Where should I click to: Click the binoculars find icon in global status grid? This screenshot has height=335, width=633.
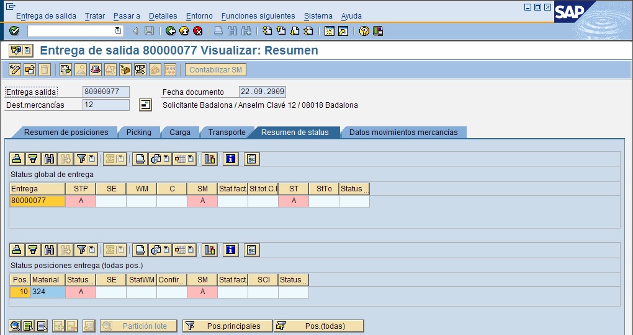pyautogui.click(x=49, y=159)
